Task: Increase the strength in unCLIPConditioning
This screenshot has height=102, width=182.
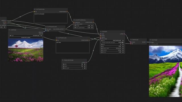Action: tap(92, 26)
